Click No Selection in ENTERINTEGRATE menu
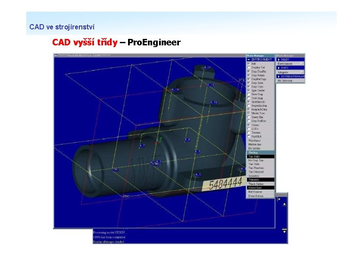Image resolution: width=363 pixels, height=257 pixels. (290, 81)
